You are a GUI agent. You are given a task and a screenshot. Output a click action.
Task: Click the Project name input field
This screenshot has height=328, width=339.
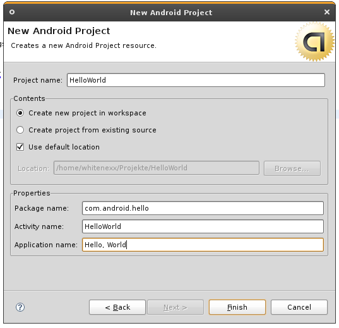tap(196, 80)
